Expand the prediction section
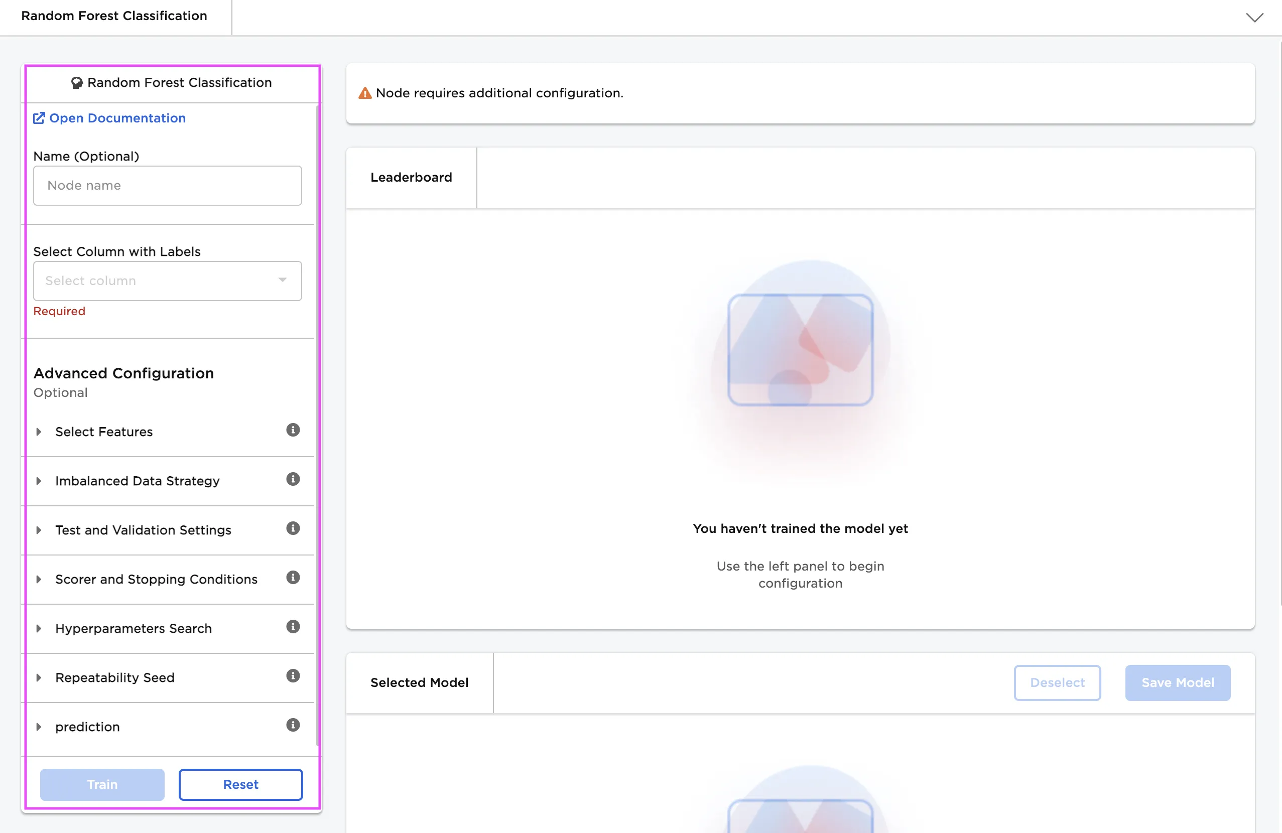The image size is (1282, 833). coord(39,727)
